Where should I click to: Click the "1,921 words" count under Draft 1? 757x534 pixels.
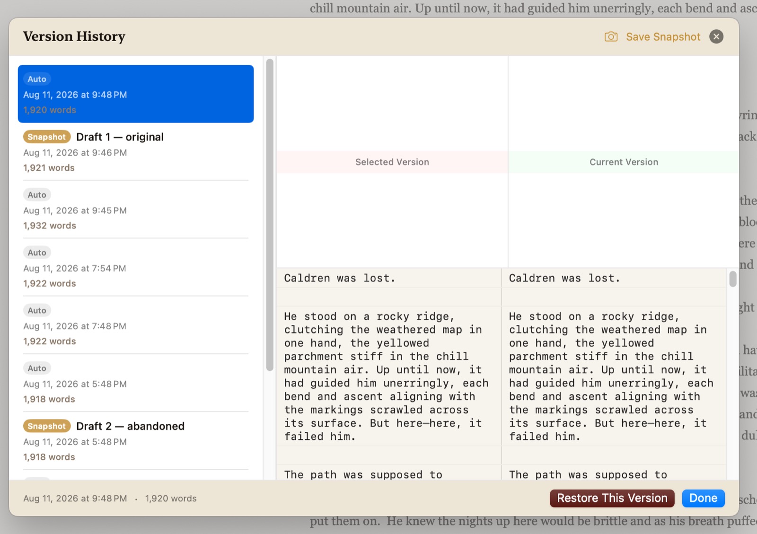tap(49, 168)
